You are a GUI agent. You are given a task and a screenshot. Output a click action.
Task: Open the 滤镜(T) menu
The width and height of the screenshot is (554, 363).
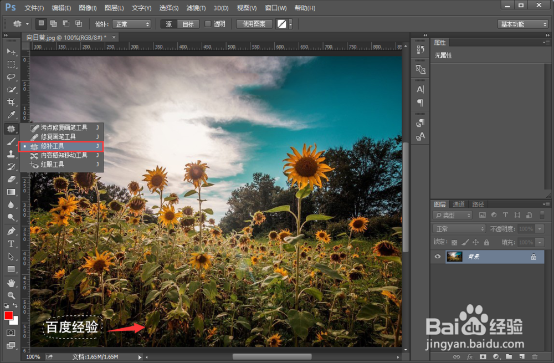pyautogui.click(x=196, y=8)
